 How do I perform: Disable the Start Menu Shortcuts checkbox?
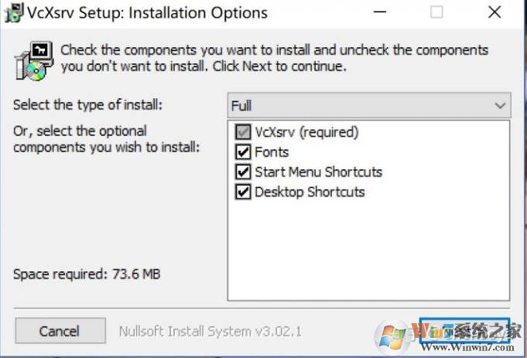[243, 172]
